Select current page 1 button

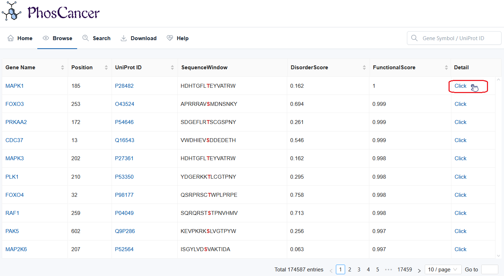341,270
